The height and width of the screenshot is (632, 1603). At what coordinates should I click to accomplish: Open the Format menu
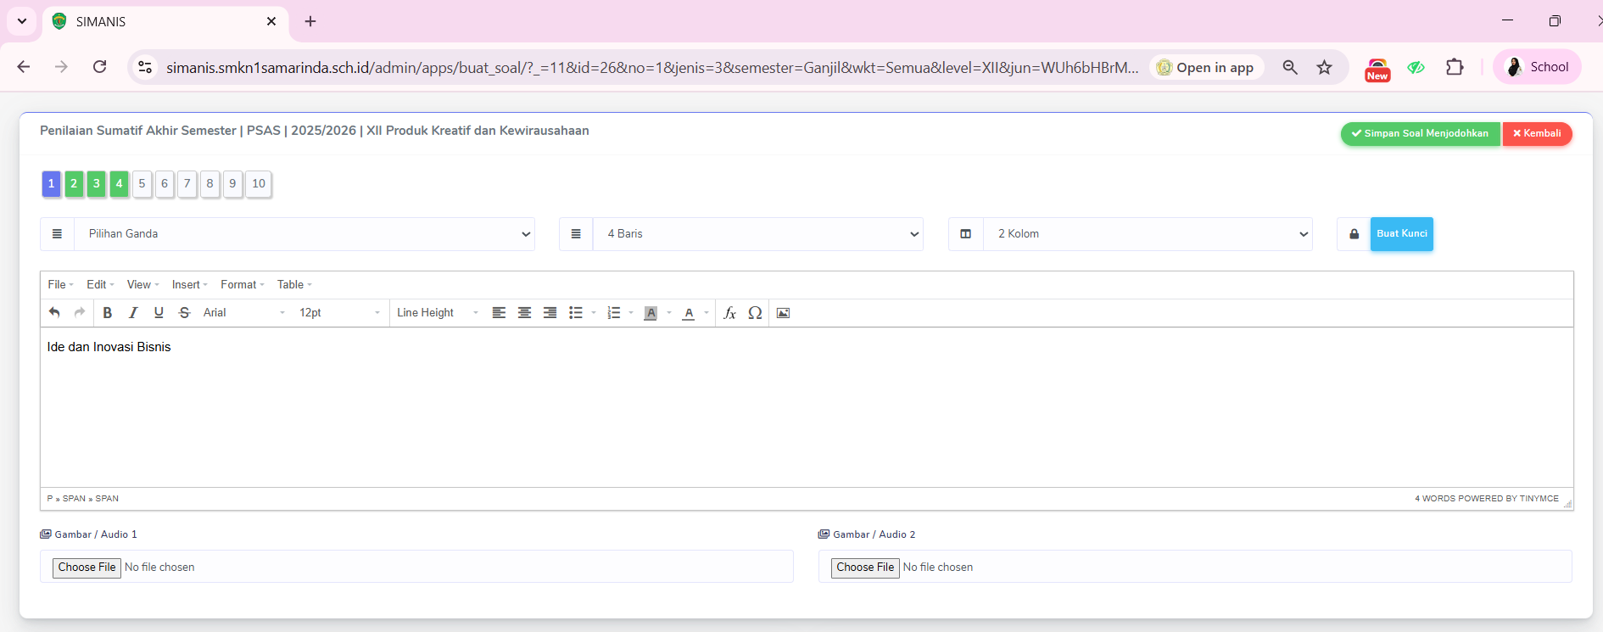242,285
